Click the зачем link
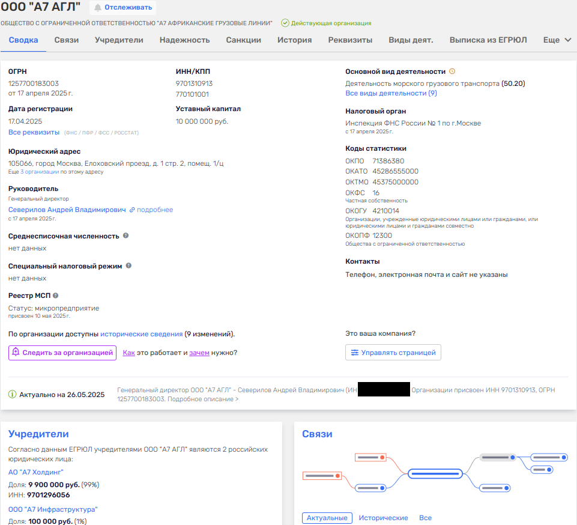The image size is (577, 525). [199, 353]
